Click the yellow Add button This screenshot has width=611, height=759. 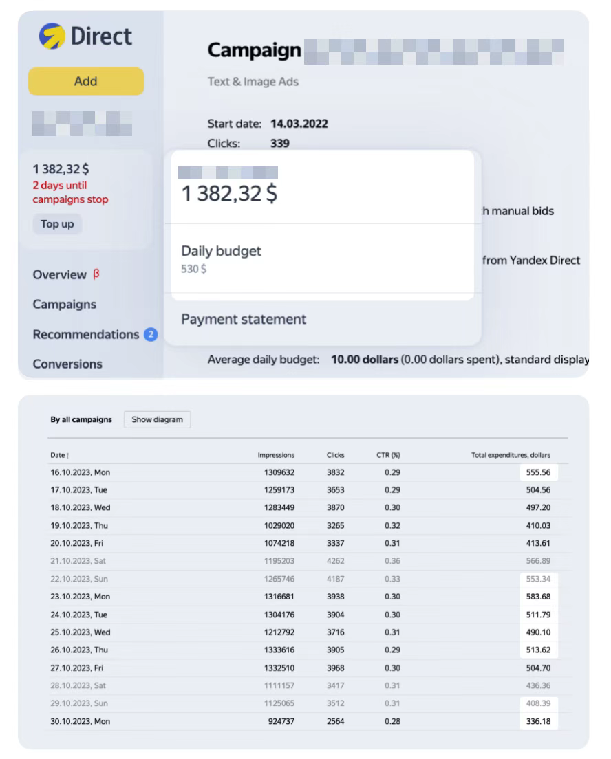[86, 81]
